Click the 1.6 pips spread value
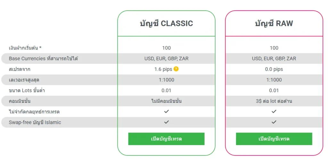Screen dimensions: 328x160 [163, 69]
